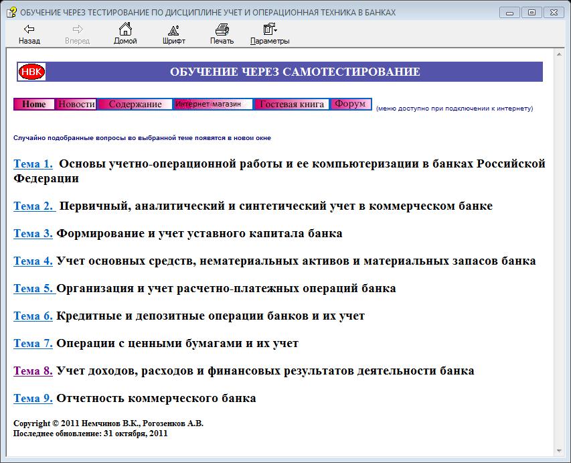Open the Гостевая книга menu tab
This screenshot has width=571, height=463.
pyautogui.click(x=292, y=105)
